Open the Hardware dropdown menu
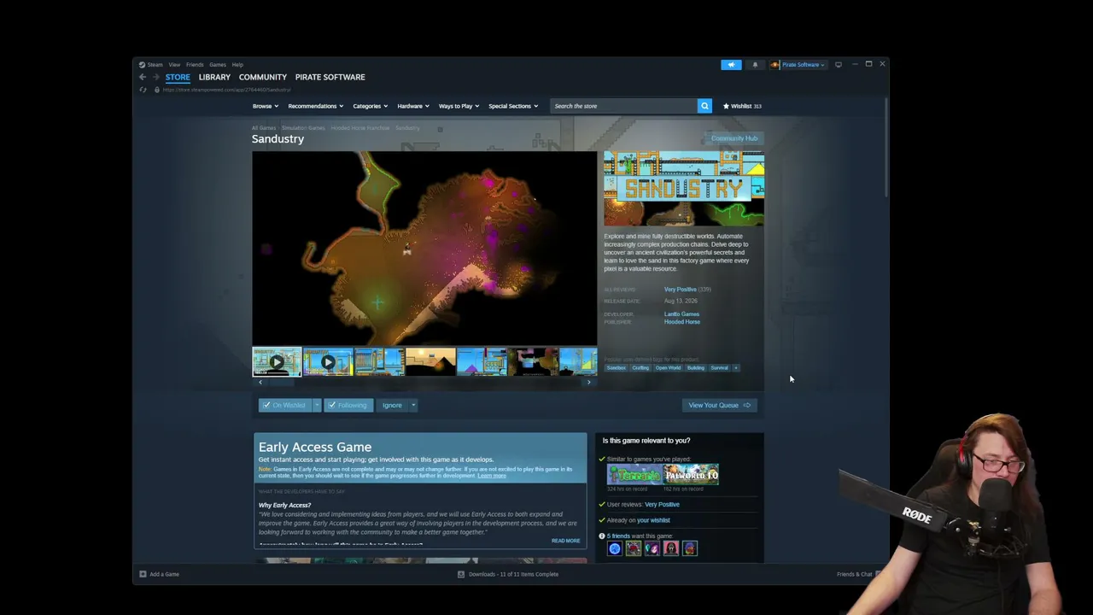The image size is (1093, 615). [x=412, y=106]
